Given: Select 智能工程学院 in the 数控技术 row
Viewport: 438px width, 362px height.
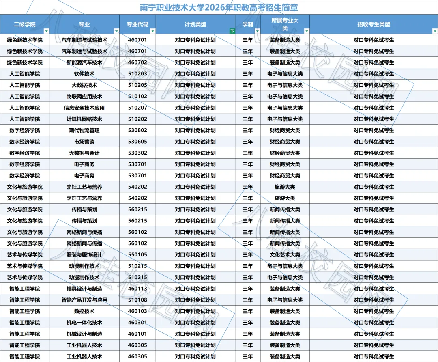Looking at the screenshot, I should pyautogui.click(x=25, y=311).
